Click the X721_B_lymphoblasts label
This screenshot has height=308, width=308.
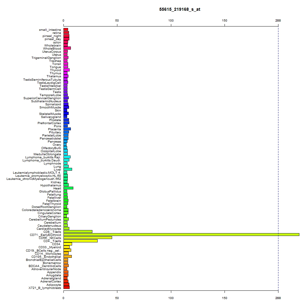tap(45, 288)
